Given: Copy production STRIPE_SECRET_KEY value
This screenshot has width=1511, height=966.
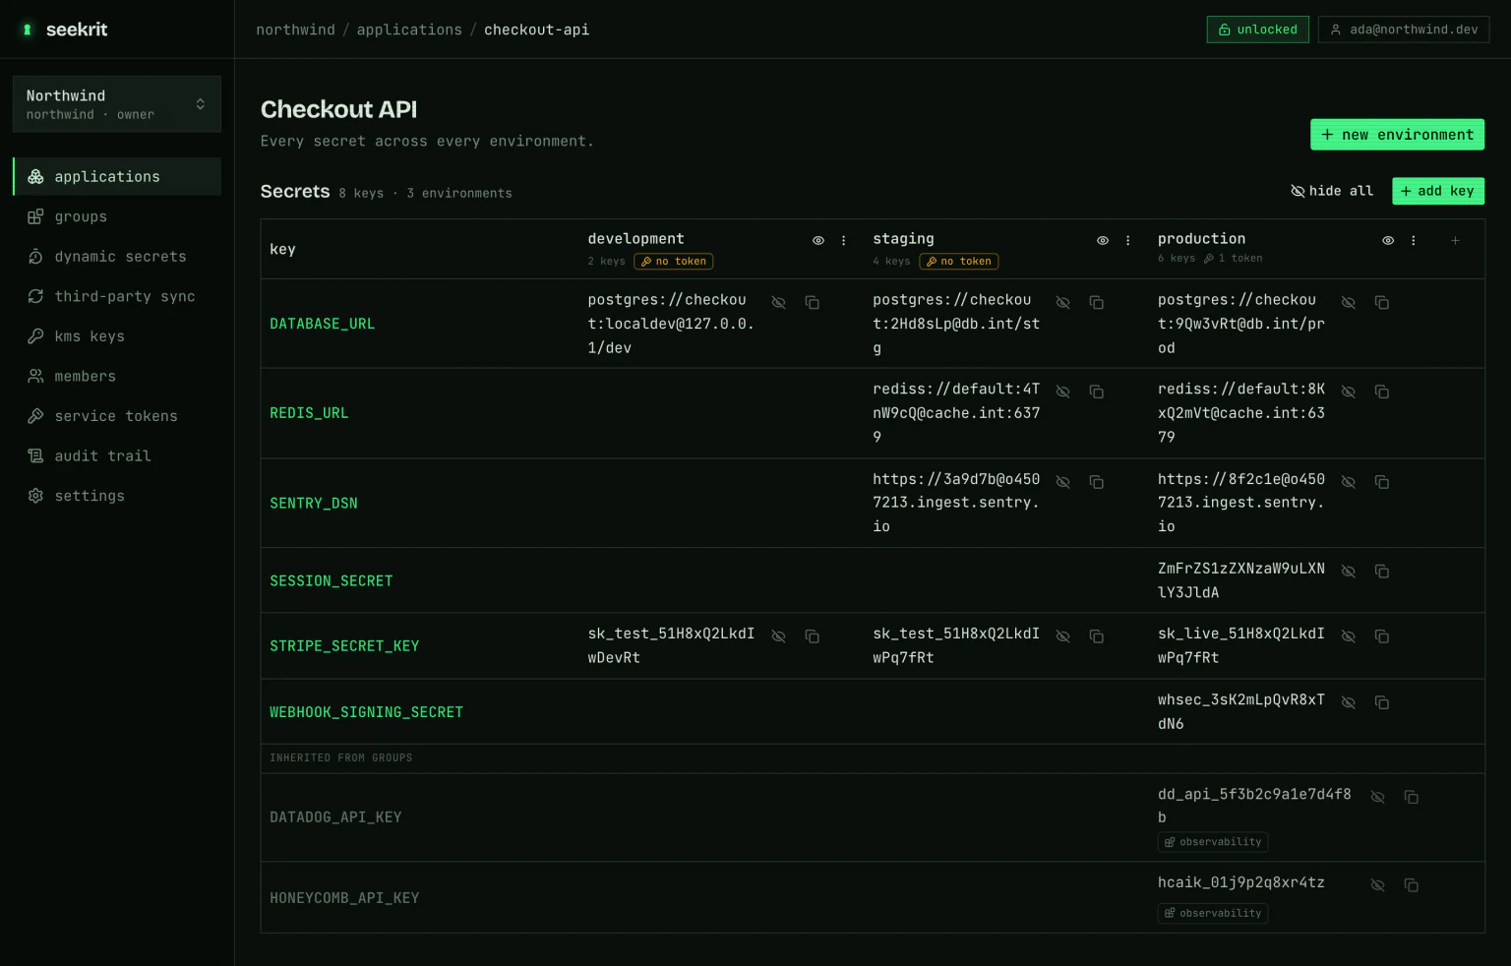Looking at the screenshot, I should click(1381, 636).
